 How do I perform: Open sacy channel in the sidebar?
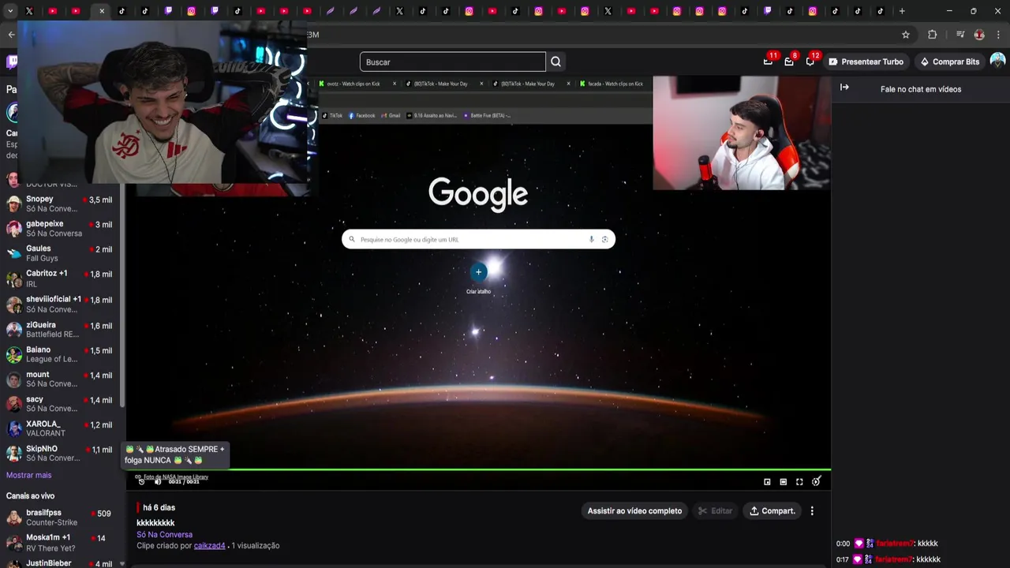[x=62, y=404]
